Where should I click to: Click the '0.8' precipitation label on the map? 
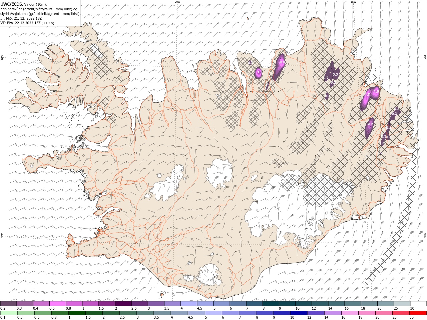pyautogui.click(x=282, y=62)
